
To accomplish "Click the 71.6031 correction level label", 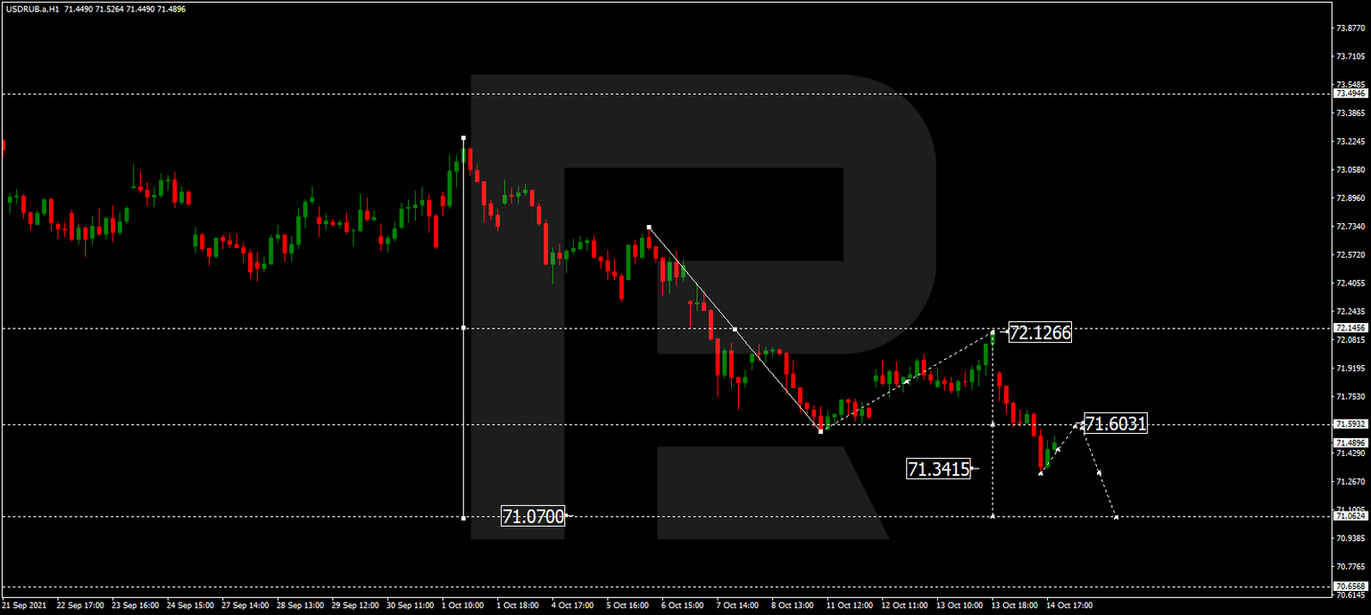I will tap(1116, 425).
